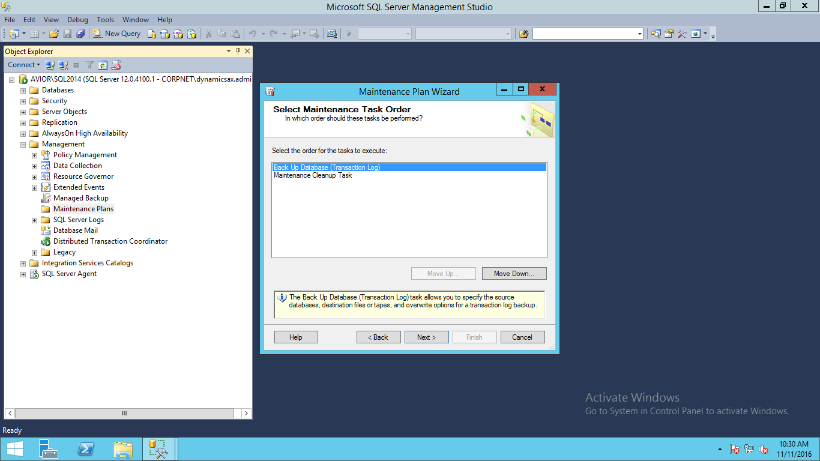The height and width of the screenshot is (461, 820).
Task: Collapse the Management folder
Action: click(x=23, y=144)
